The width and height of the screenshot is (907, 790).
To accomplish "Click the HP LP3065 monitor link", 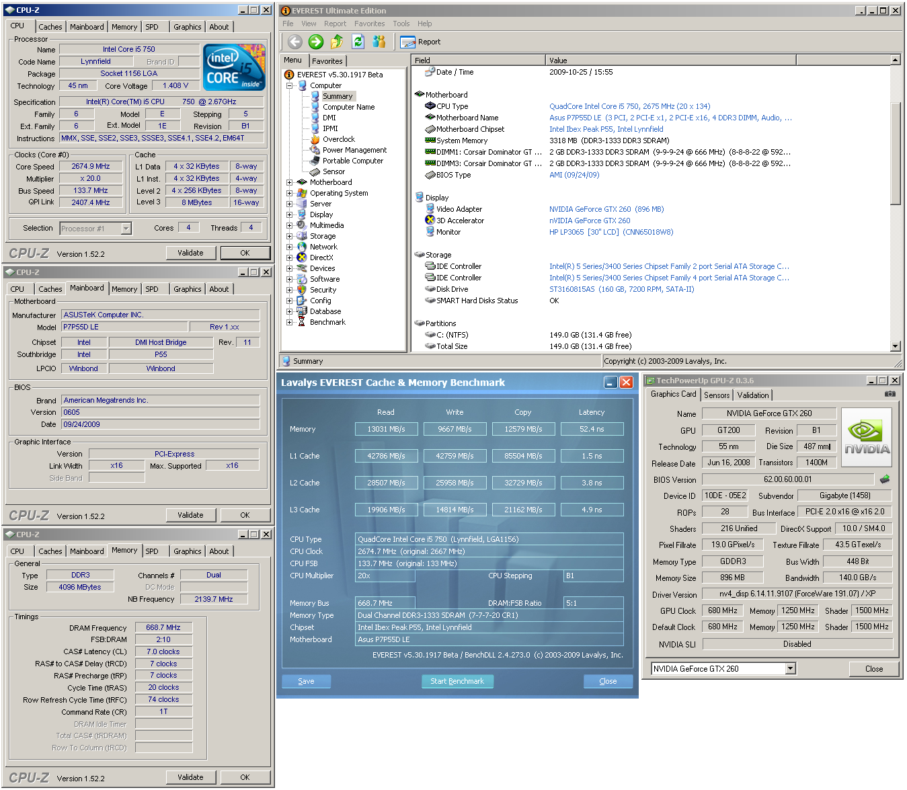I will click(x=611, y=232).
